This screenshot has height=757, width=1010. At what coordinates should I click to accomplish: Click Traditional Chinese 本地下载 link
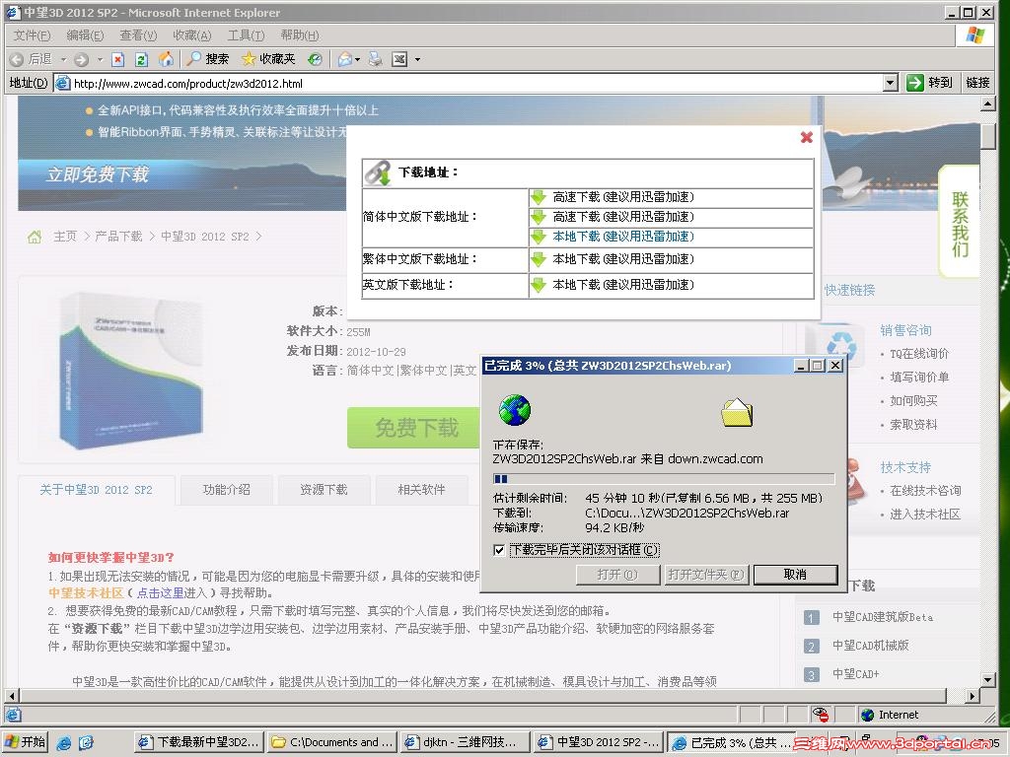click(623, 259)
